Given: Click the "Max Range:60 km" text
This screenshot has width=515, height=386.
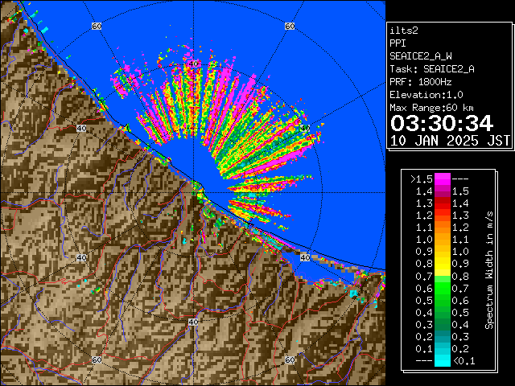Looking at the screenshot, I should click(431, 108).
